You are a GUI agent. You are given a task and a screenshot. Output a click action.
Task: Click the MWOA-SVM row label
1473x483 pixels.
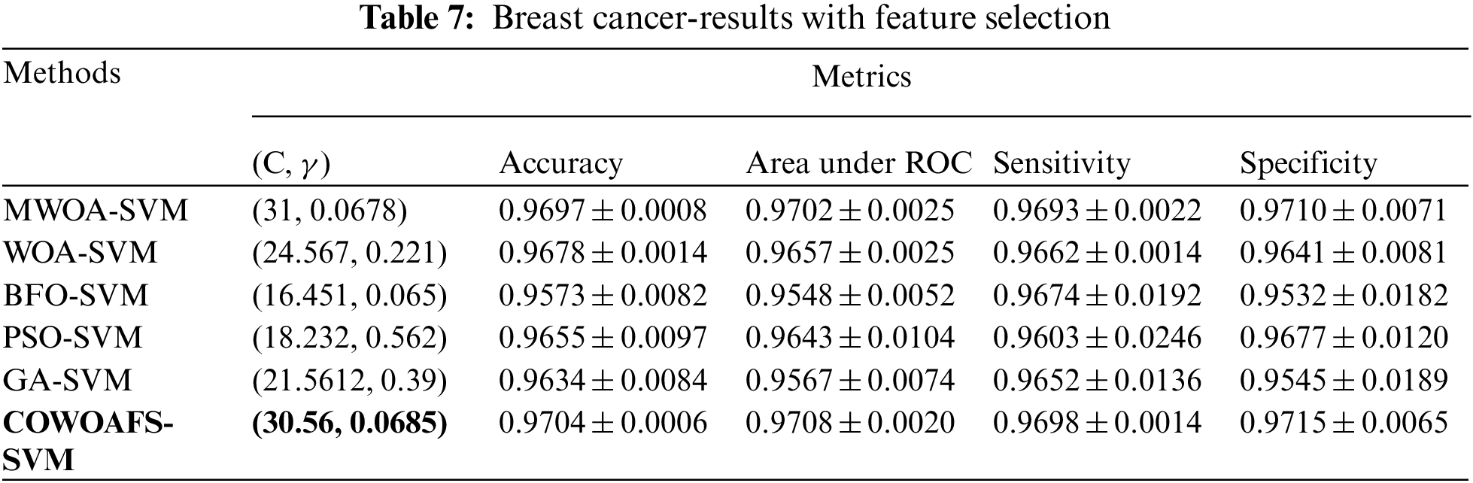[x=96, y=211]
